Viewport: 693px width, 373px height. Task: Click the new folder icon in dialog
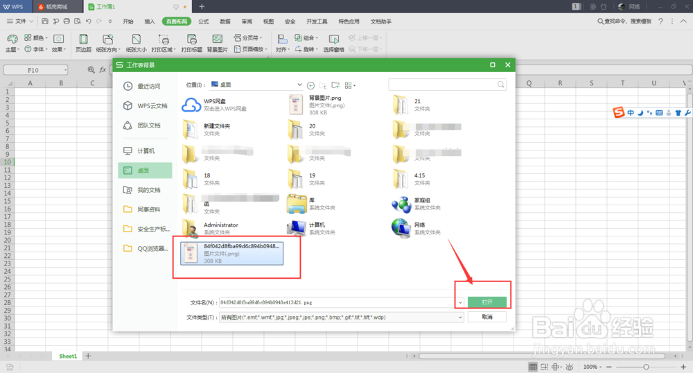coord(335,85)
